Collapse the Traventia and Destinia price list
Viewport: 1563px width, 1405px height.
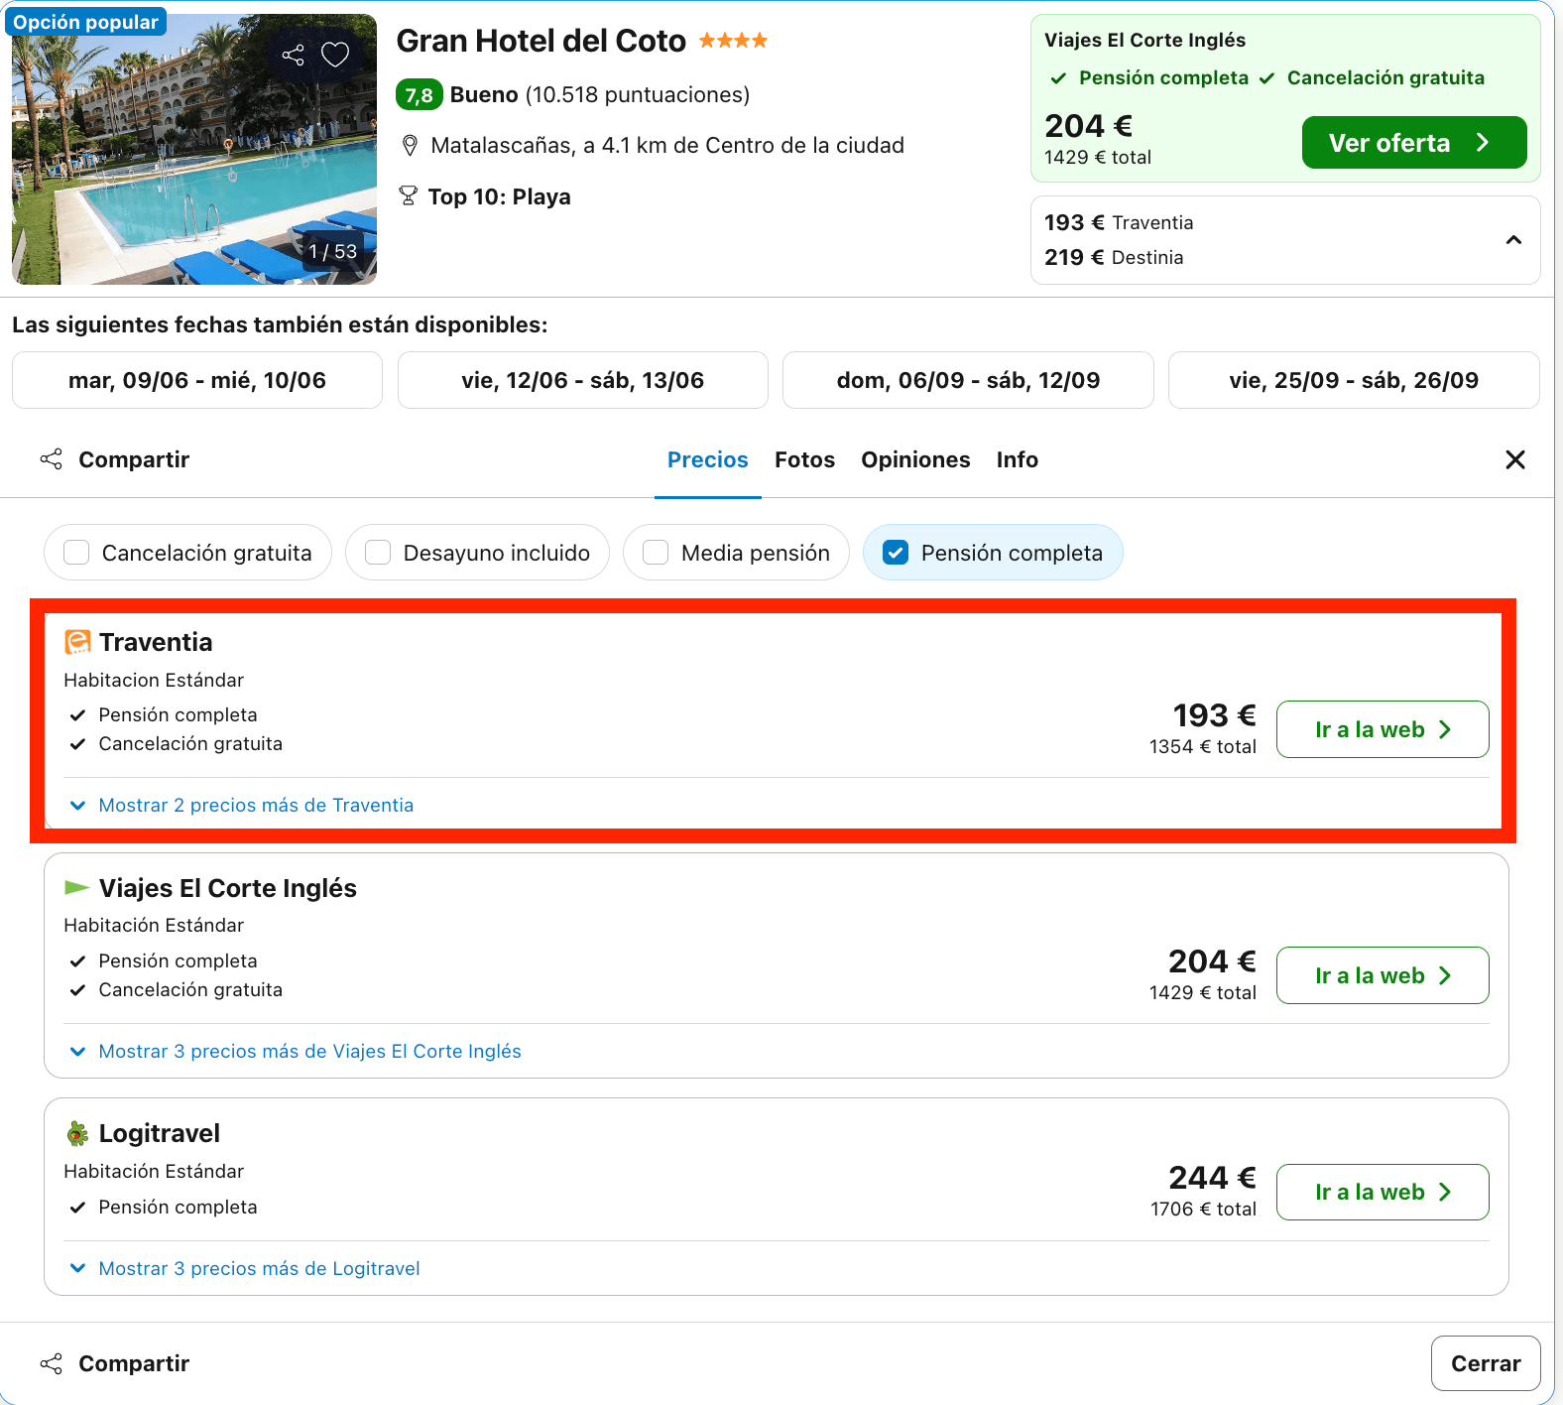(x=1513, y=240)
